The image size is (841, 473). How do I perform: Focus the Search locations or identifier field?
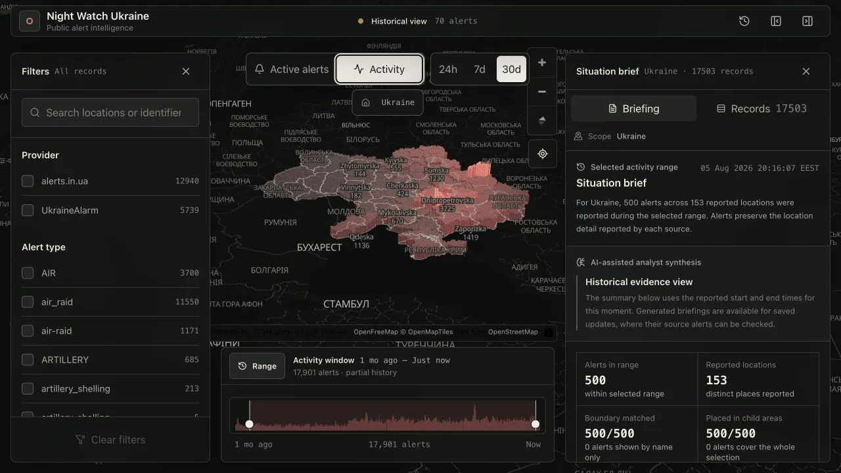(110, 112)
